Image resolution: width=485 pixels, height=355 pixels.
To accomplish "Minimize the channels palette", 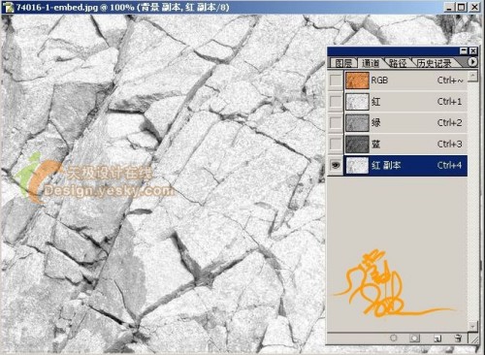I will tap(464, 50).
